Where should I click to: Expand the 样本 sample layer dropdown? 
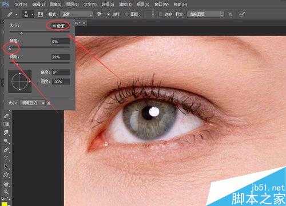pos(205,14)
